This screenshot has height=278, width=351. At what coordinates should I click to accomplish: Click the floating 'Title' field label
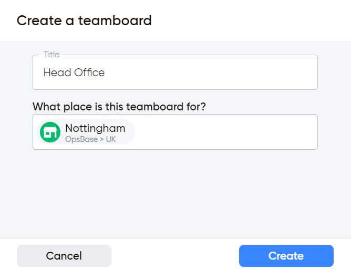(x=51, y=55)
